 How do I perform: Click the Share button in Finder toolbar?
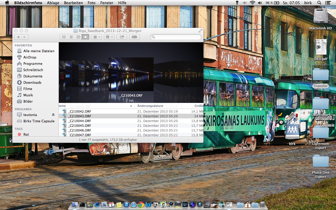(122, 37)
